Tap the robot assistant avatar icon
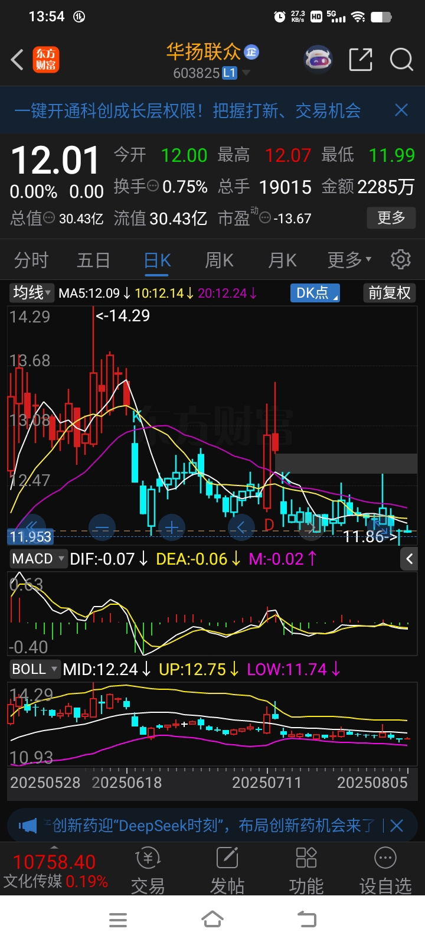This screenshot has height=945, width=425. [319, 59]
